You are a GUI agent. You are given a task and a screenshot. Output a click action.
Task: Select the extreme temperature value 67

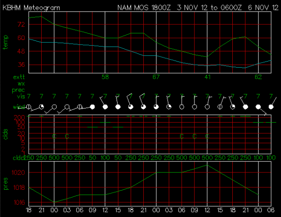click(156, 77)
